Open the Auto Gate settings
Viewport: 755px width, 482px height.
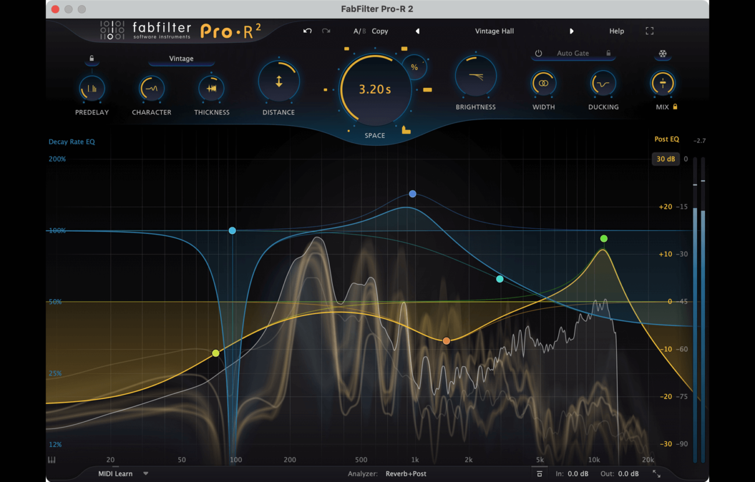tap(573, 53)
